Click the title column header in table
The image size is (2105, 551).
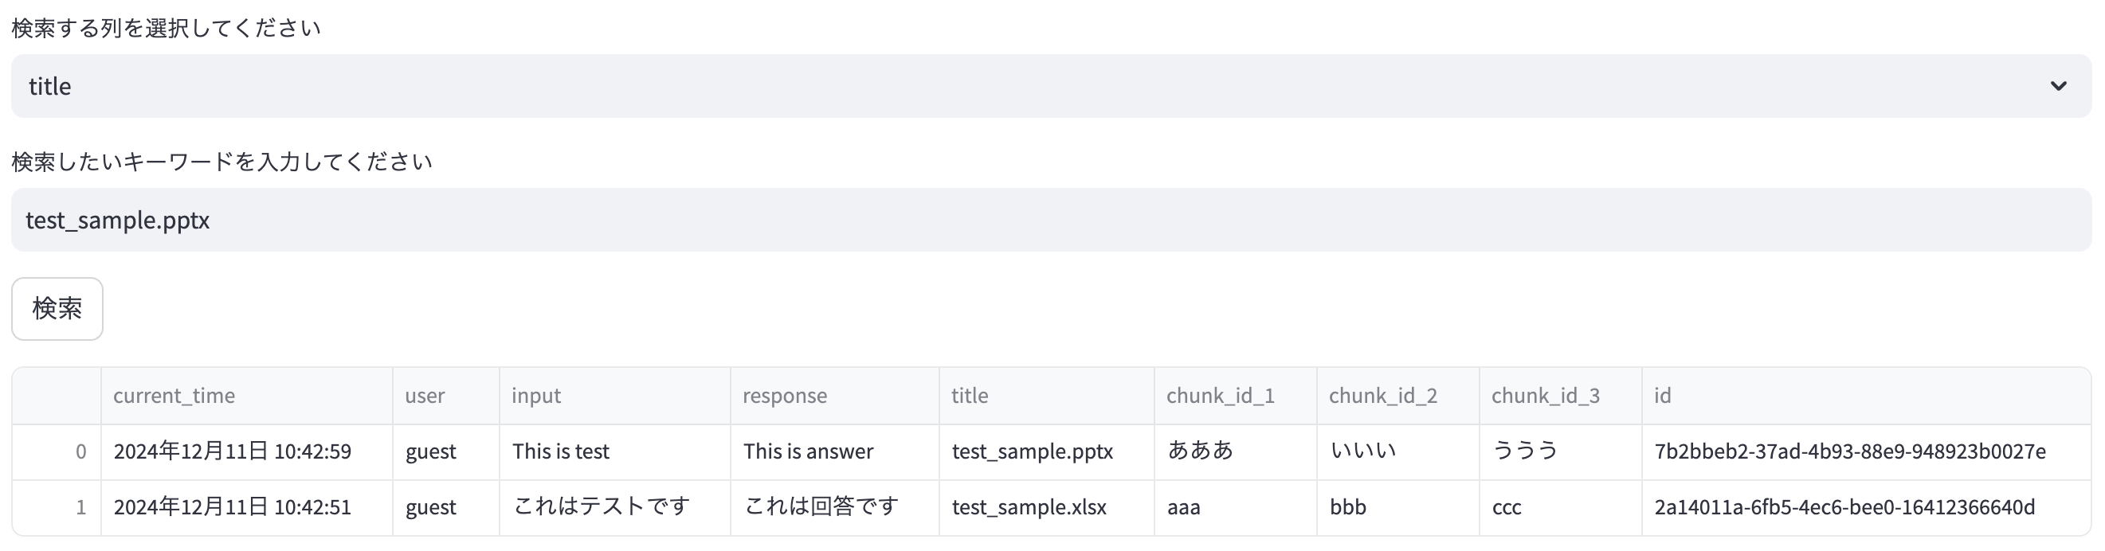[x=1046, y=396]
